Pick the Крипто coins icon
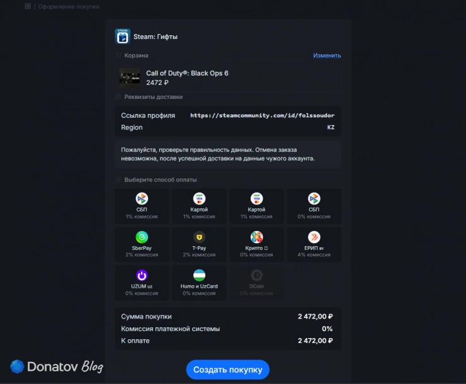Image resolution: width=466 pixels, height=384 pixels. point(256,237)
